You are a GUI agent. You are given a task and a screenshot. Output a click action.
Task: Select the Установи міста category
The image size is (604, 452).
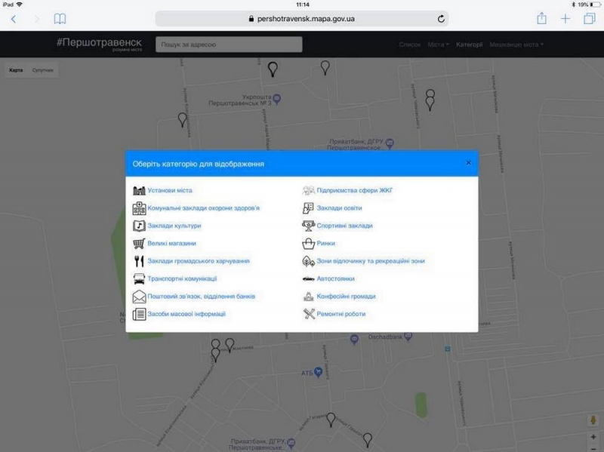coord(170,191)
